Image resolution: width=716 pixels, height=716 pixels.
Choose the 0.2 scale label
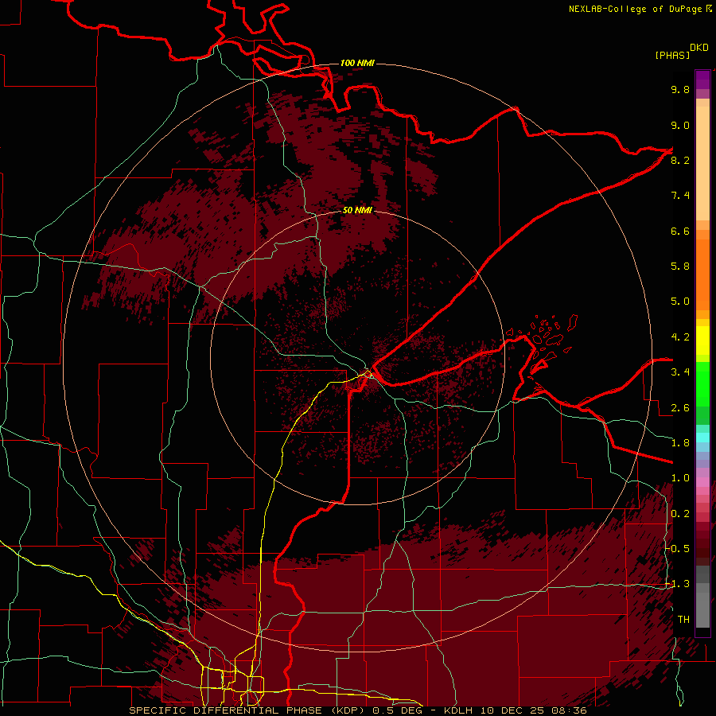[x=680, y=514]
